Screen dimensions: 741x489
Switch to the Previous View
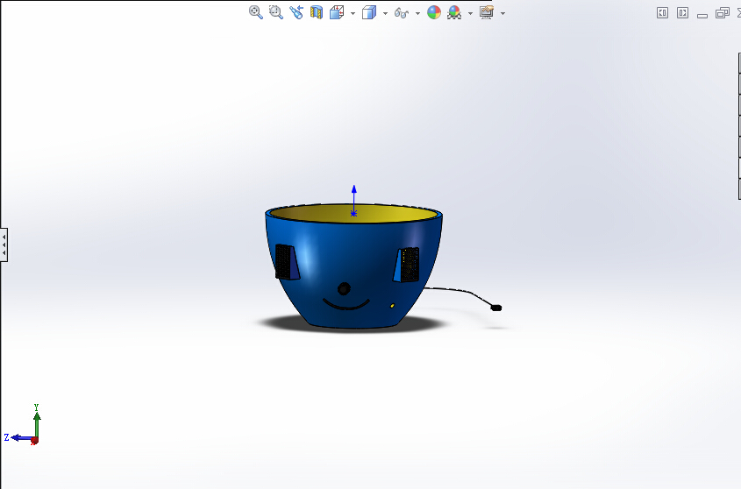[296, 12]
